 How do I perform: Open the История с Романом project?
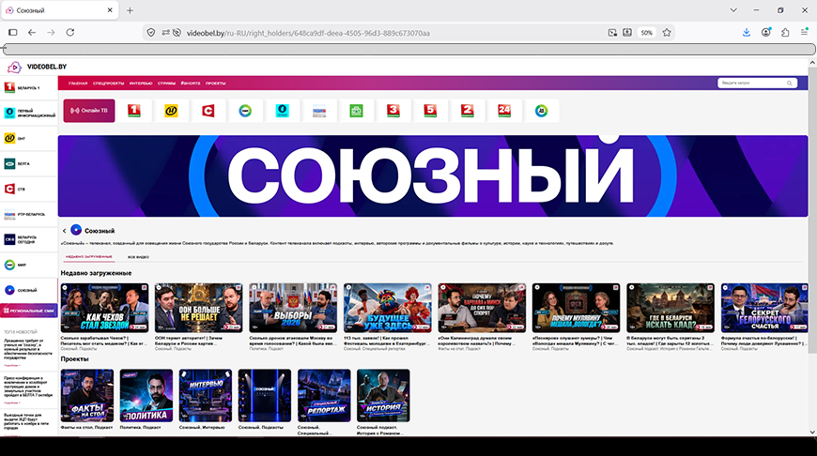click(x=383, y=396)
